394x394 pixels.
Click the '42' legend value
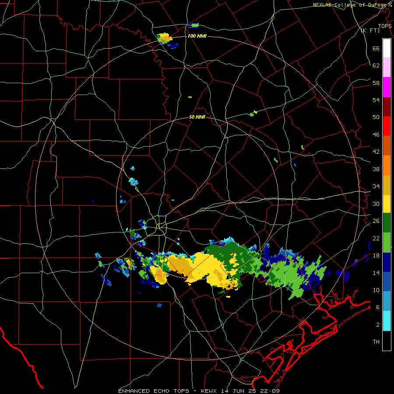tap(376, 152)
